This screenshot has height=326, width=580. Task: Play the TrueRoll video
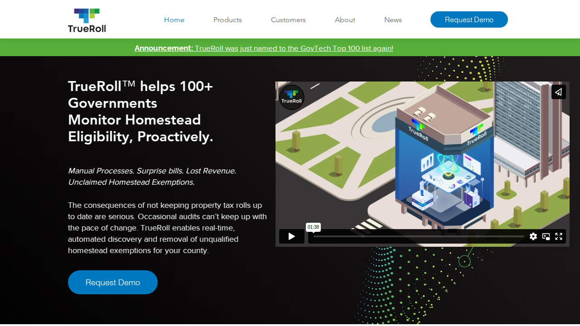pyautogui.click(x=292, y=236)
